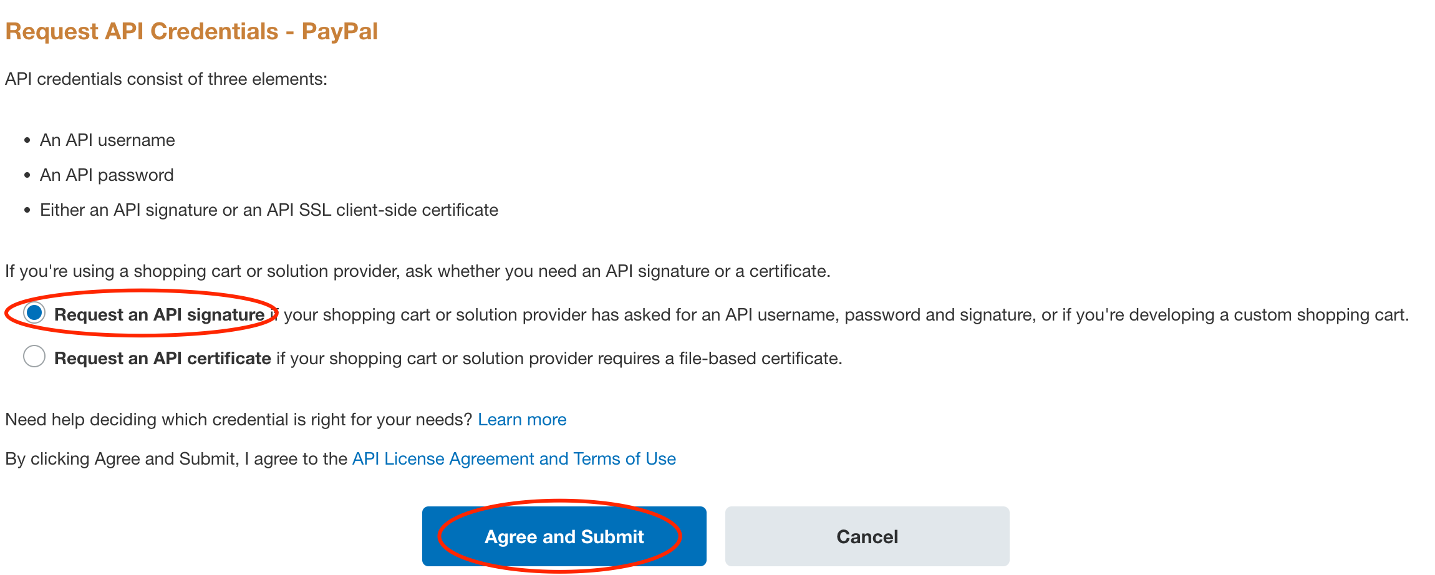Click the Request API Credentials - PayPal heading
1435x575 pixels.
[191, 31]
